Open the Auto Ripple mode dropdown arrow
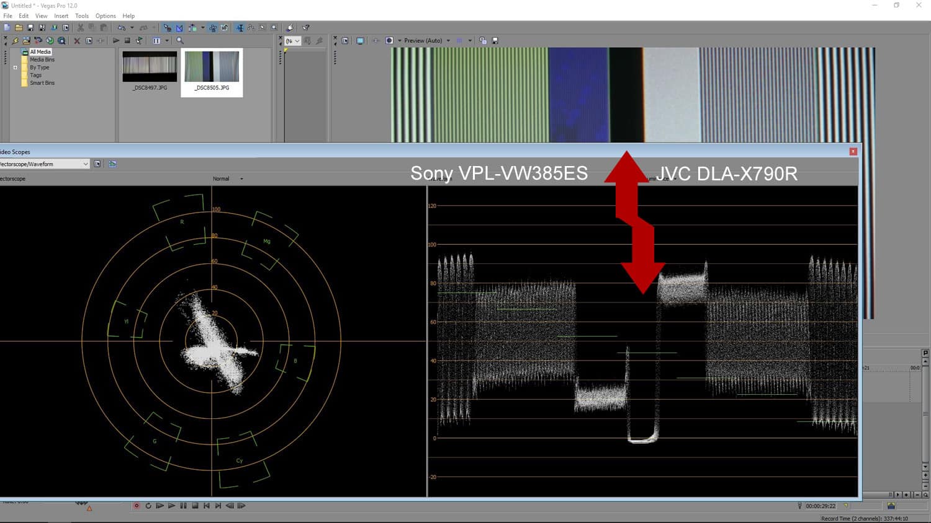931x523 pixels. 203,27
